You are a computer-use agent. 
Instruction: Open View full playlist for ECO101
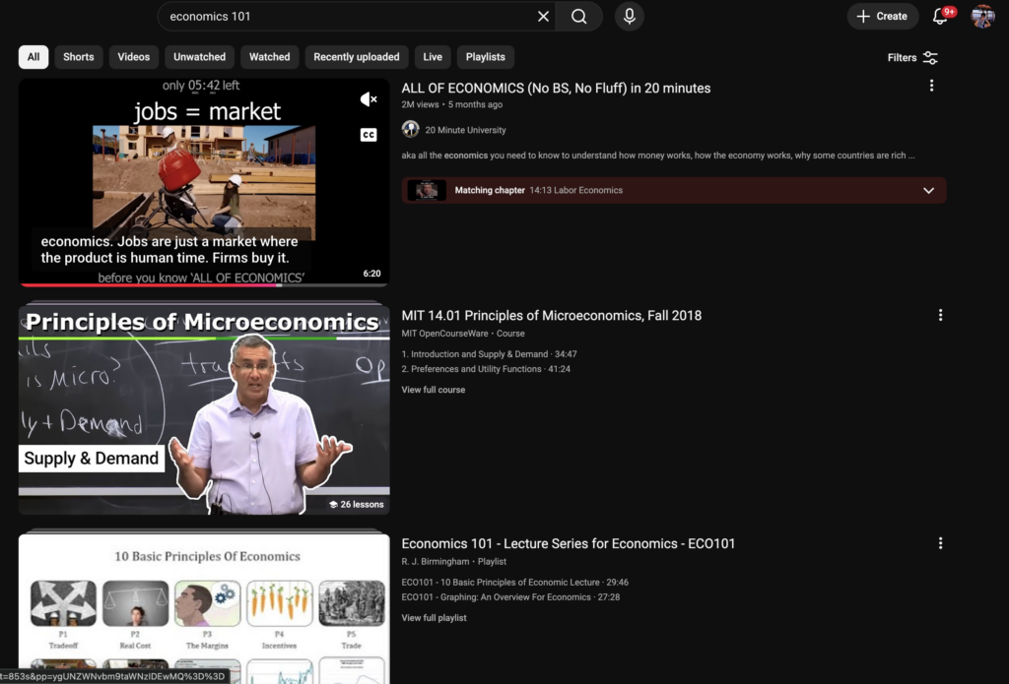pos(435,617)
